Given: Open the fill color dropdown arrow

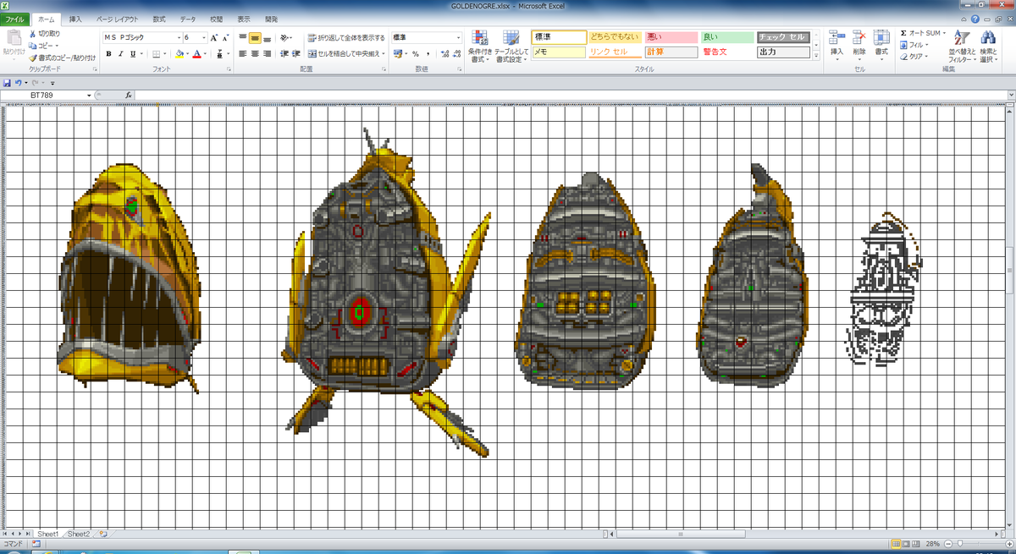Looking at the screenshot, I should (x=187, y=54).
